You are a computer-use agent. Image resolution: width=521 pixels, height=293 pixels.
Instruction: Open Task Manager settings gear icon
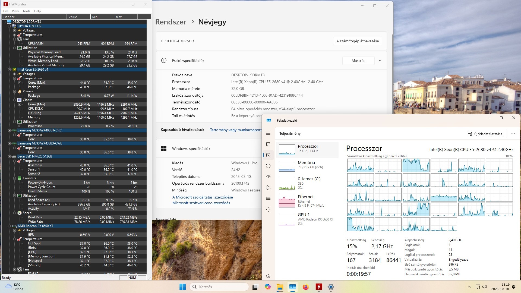tap(268, 276)
